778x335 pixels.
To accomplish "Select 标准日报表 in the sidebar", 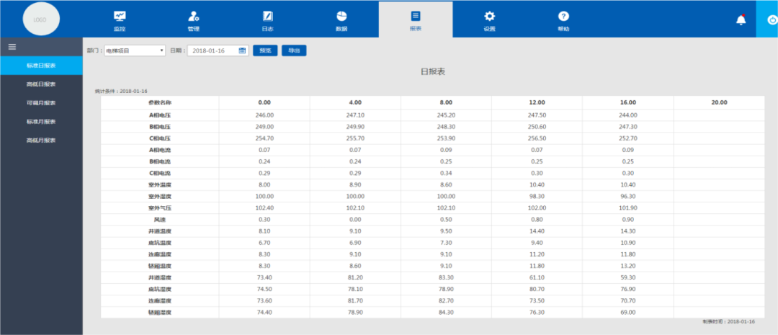I will 41,66.
